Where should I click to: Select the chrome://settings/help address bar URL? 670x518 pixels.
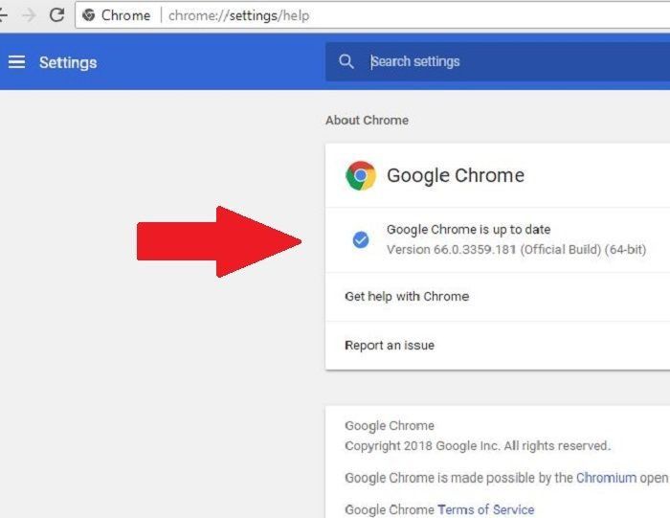point(239,15)
